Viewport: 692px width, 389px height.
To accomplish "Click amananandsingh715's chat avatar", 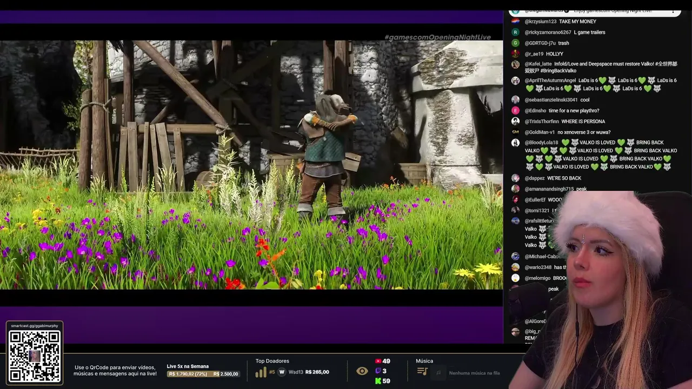I will (x=515, y=189).
